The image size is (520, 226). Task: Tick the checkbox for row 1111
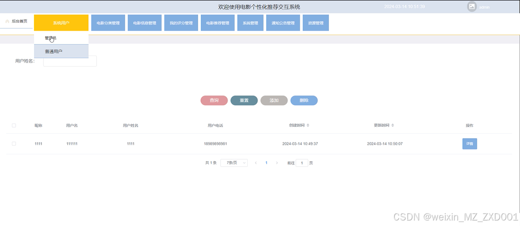(x=14, y=144)
